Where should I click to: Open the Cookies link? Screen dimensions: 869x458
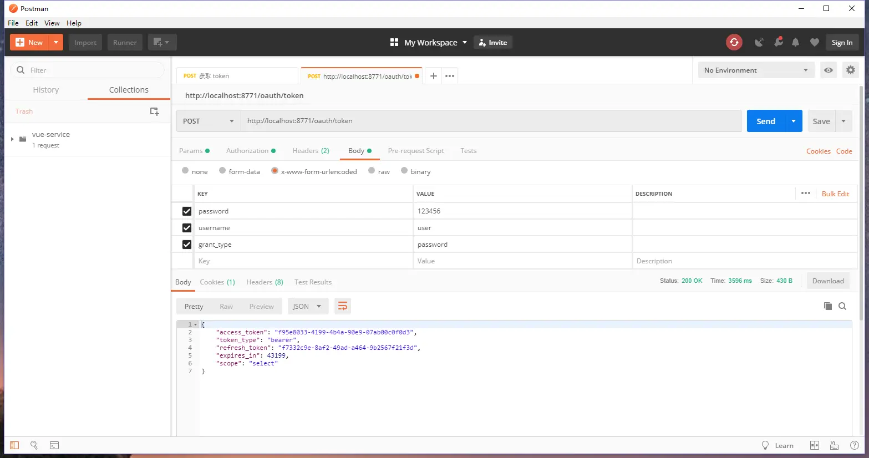[818, 151]
